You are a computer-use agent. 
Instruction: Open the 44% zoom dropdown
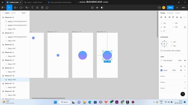(x=184, y=8)
